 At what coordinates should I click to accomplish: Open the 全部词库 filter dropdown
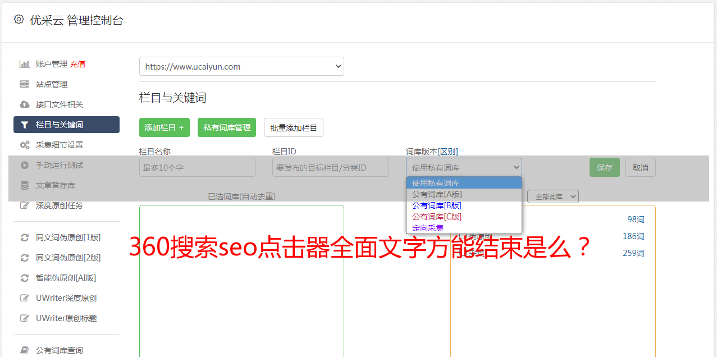tap(553, 196)
